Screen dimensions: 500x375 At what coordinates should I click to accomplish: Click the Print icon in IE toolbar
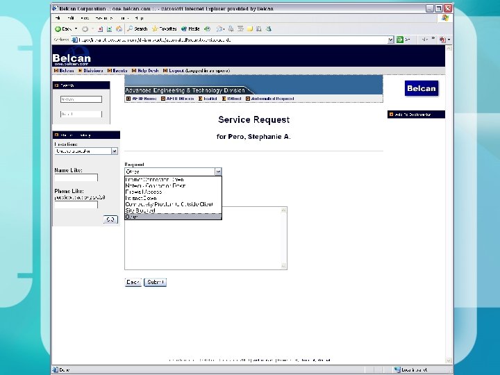pyautogui.click(x=231, y=29)
